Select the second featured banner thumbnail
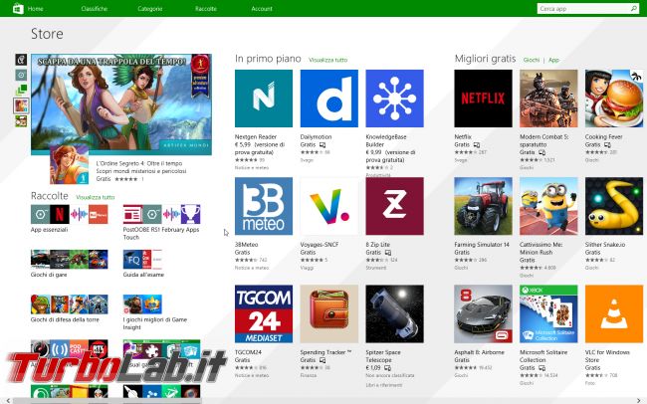This screenshot has height=404, width=647. tap(21, 75)
